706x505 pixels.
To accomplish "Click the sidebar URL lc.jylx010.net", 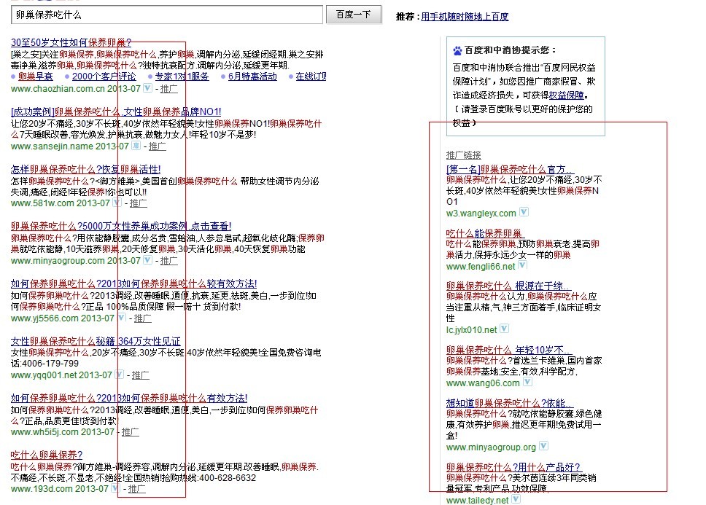I will pyautogui.click(x=471, y=330).
